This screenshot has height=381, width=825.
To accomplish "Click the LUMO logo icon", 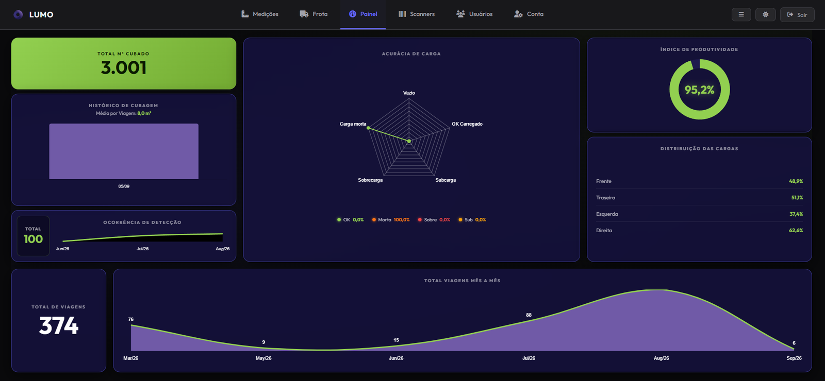I will point(18,14).
